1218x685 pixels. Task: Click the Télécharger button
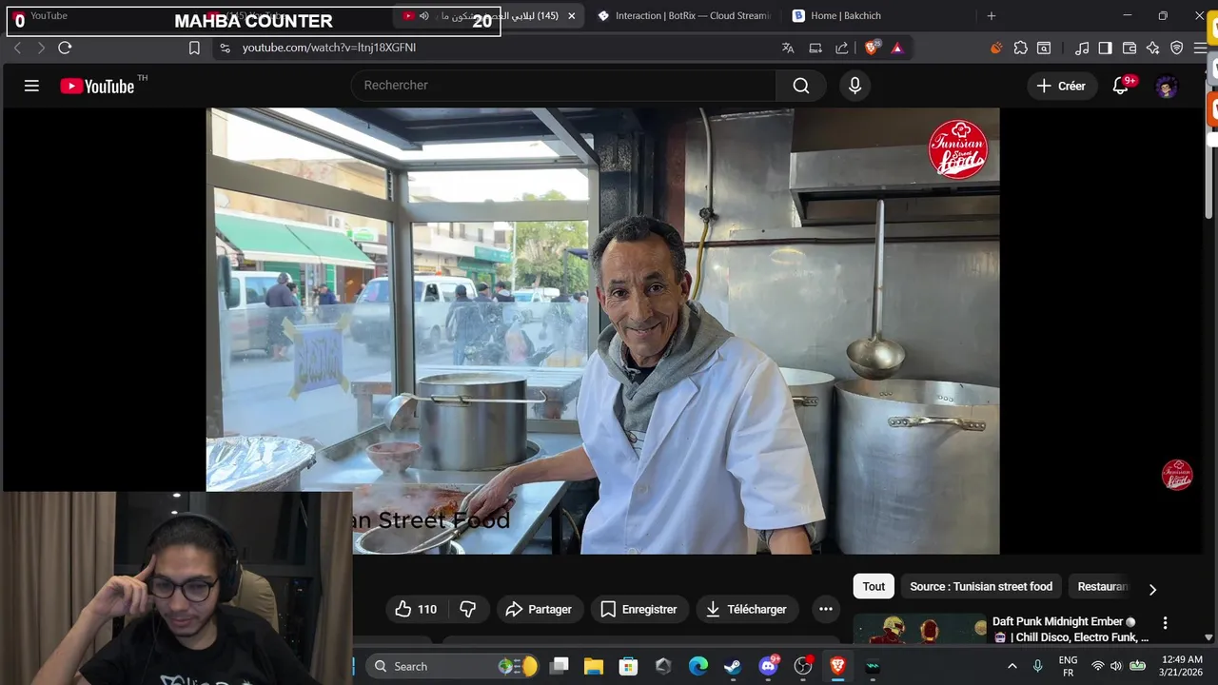click(747, 609)
